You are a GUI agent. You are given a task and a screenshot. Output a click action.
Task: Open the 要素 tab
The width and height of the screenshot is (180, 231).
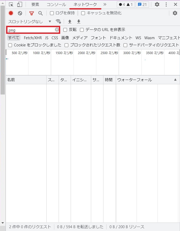(x=35, y=5)
